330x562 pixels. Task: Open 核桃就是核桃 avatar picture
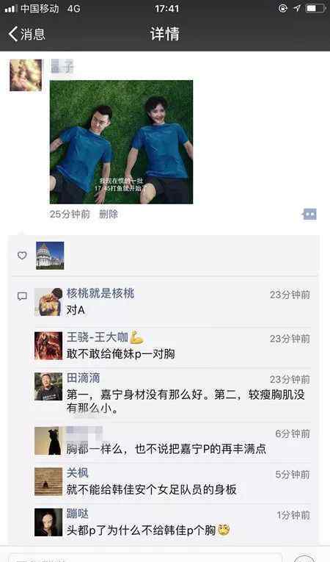pos(48,302)
